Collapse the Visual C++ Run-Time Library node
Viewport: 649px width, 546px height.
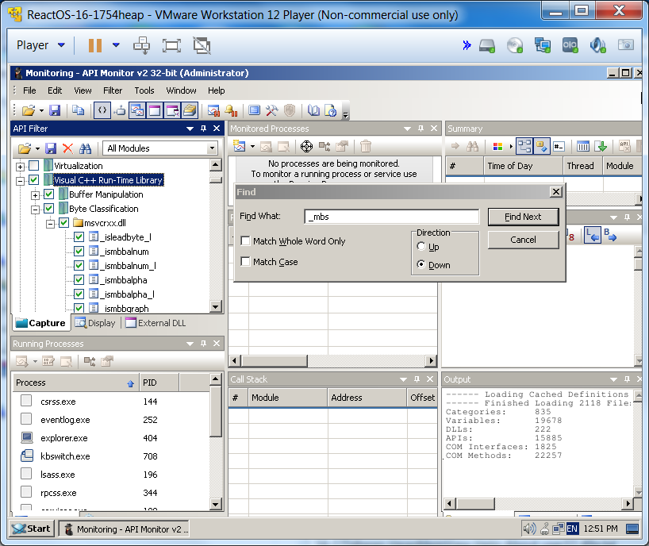[x=21, y=180]
